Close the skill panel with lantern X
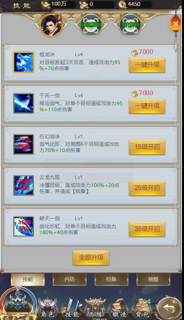Screen dimensions: 184x320 [x=176, y=24]
